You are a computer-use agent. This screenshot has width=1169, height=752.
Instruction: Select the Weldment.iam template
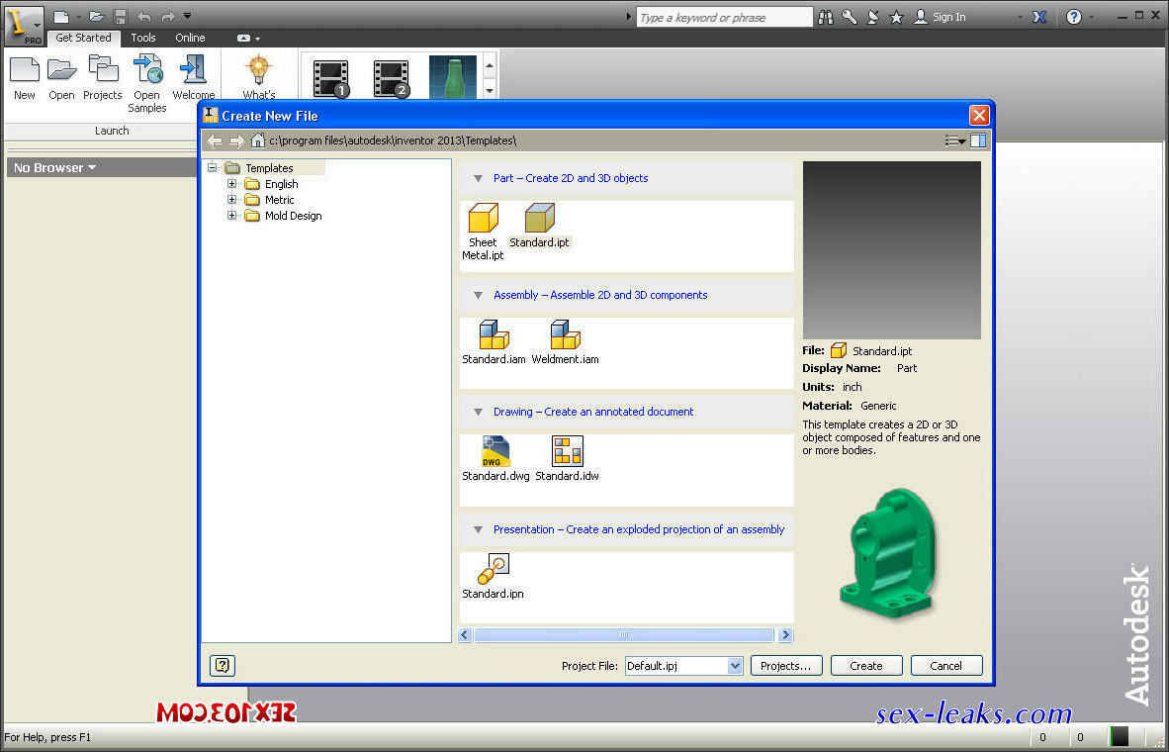point(565,342)
